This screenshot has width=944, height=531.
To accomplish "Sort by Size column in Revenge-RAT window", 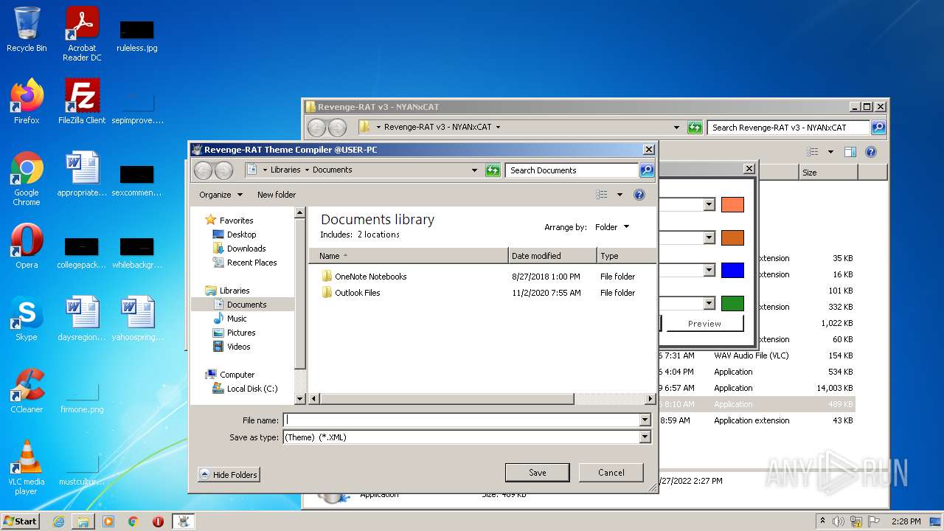I will pyautogui.click(x=828, y=173).
